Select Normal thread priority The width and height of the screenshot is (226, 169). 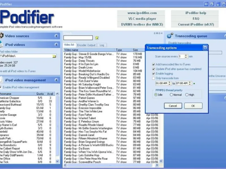click(x=171, y=95)
